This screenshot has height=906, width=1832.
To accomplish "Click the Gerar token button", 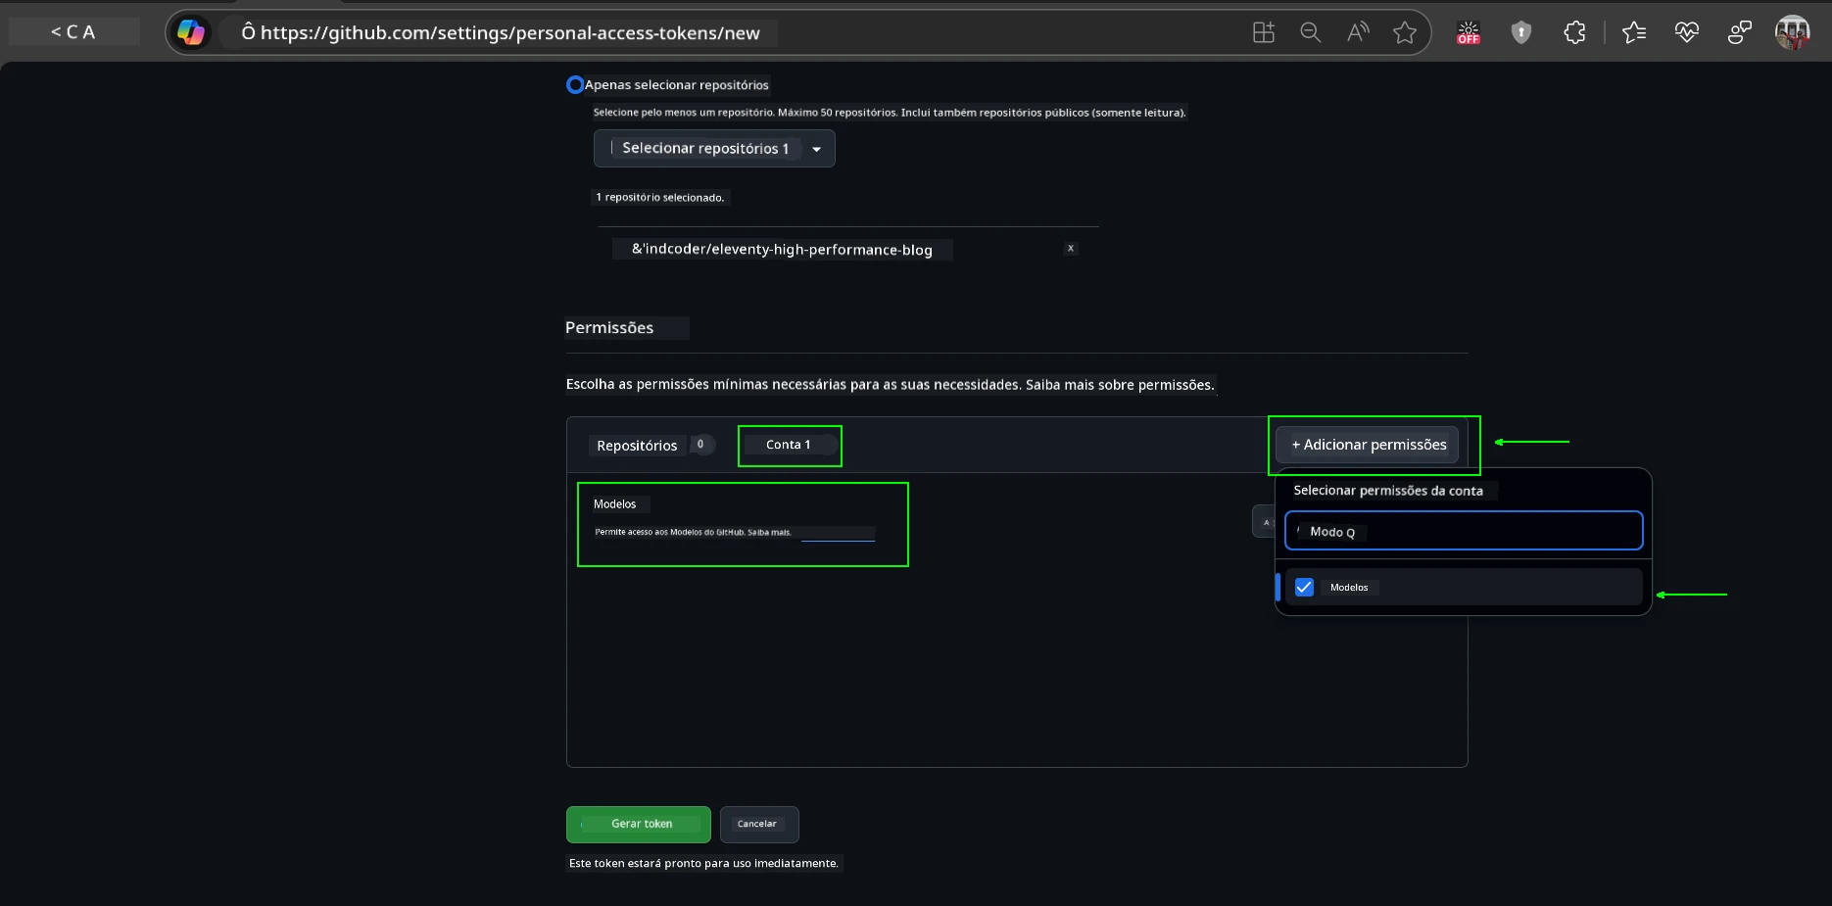I will tap(638, 824).
